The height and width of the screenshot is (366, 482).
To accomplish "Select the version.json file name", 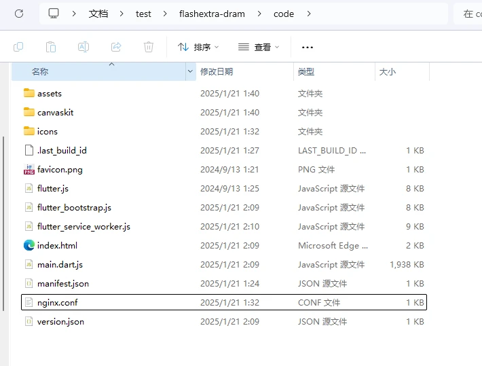I will click(x=60, y=322).
